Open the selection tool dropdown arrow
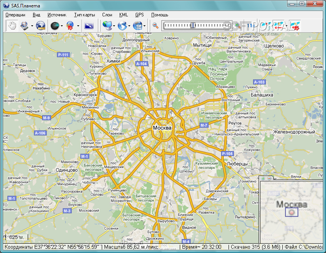The height and width of the screenshot is (253, 326). [32, 26]
